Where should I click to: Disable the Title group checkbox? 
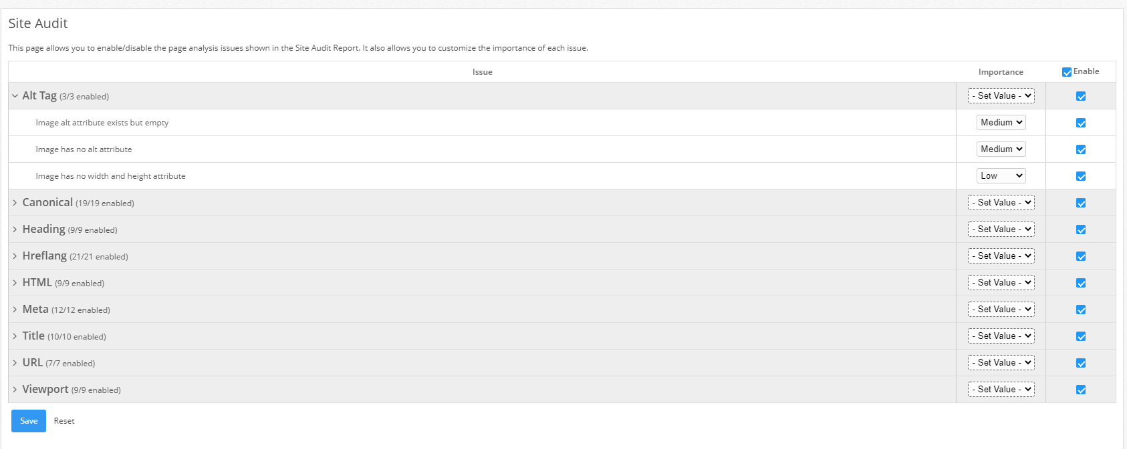1081,336
